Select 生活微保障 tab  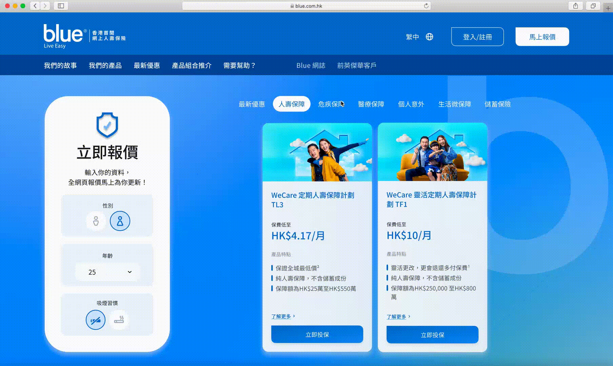point(455,104)
